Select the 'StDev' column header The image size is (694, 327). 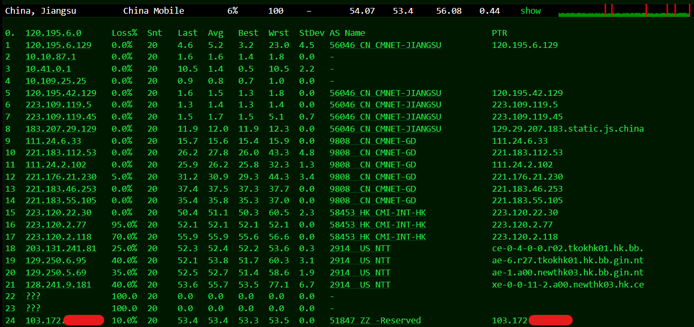pos(311,33)
